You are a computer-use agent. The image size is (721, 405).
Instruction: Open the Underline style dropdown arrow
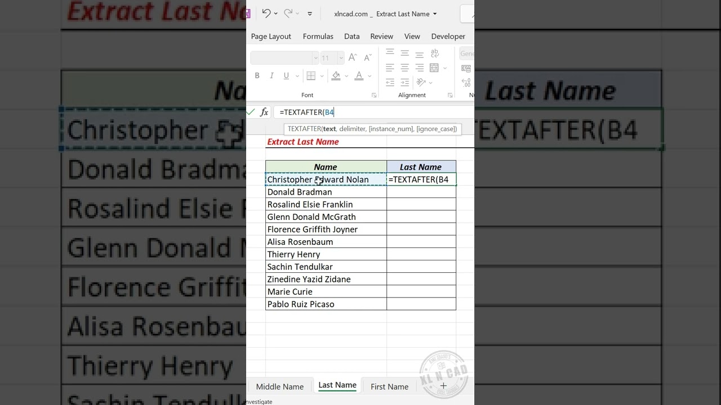[296, 76]
